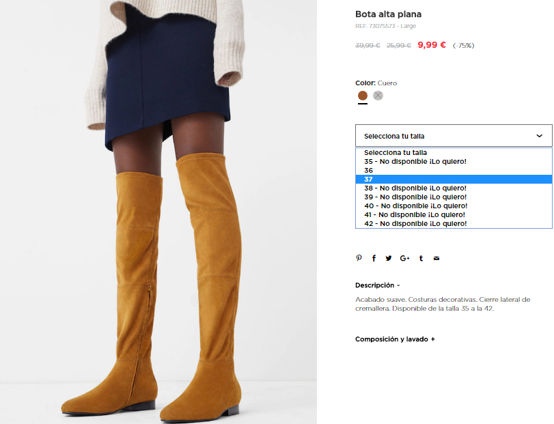Click the boots product photo
Viewport: 554px width, 424px height.
[158, 212]
